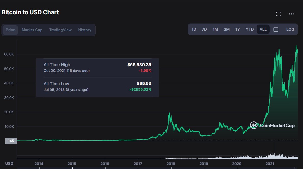The width and height of the screenshot is (303, 171).
Task: Open the History tab
Action: click(85, 30)
